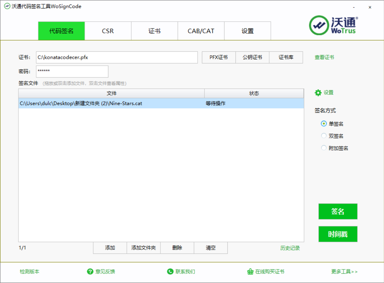Click the question mark feedback icon

pyautogui.click(x=90, y=271)
